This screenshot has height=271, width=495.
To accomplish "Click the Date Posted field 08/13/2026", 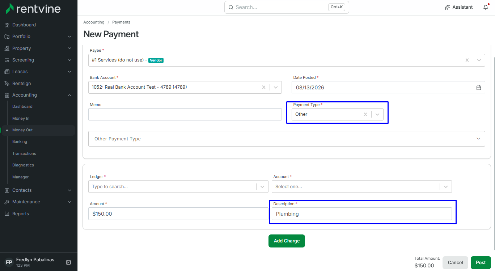I will point(388,88).
